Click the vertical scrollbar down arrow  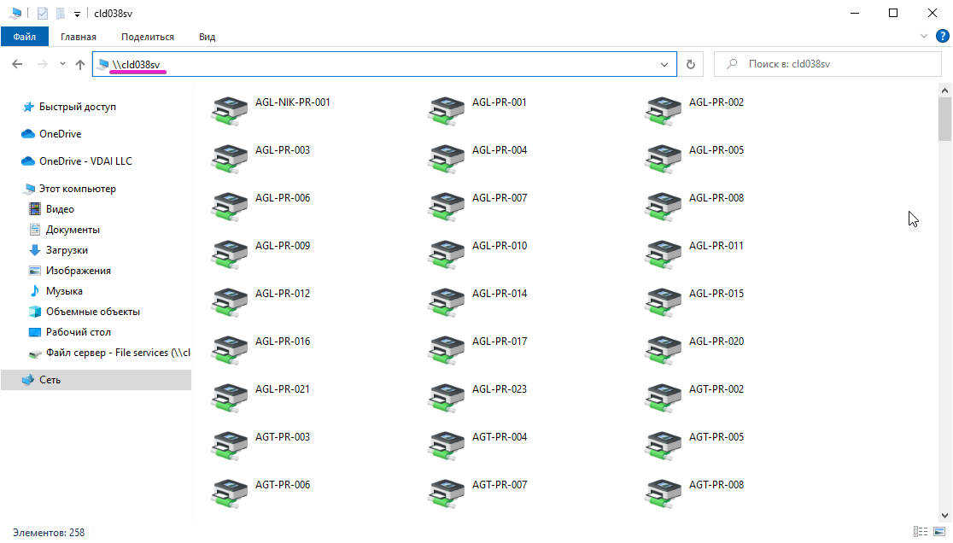(944, 515)
